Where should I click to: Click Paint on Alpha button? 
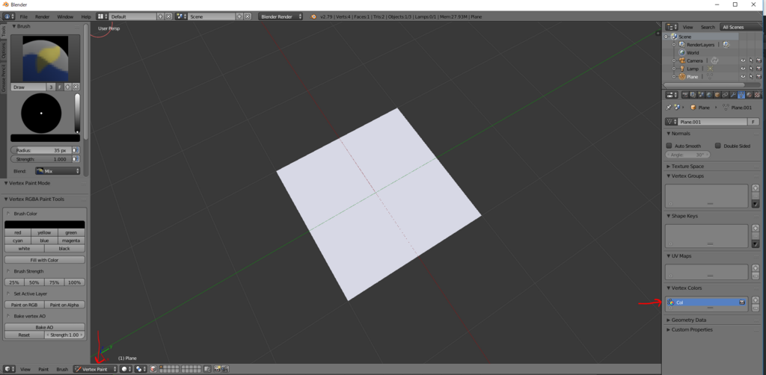pos(64,305)
